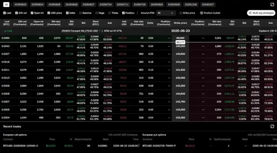This screenshot has height=153, width=277.
Task: Enable the Vega column
Action: [97, 13]
